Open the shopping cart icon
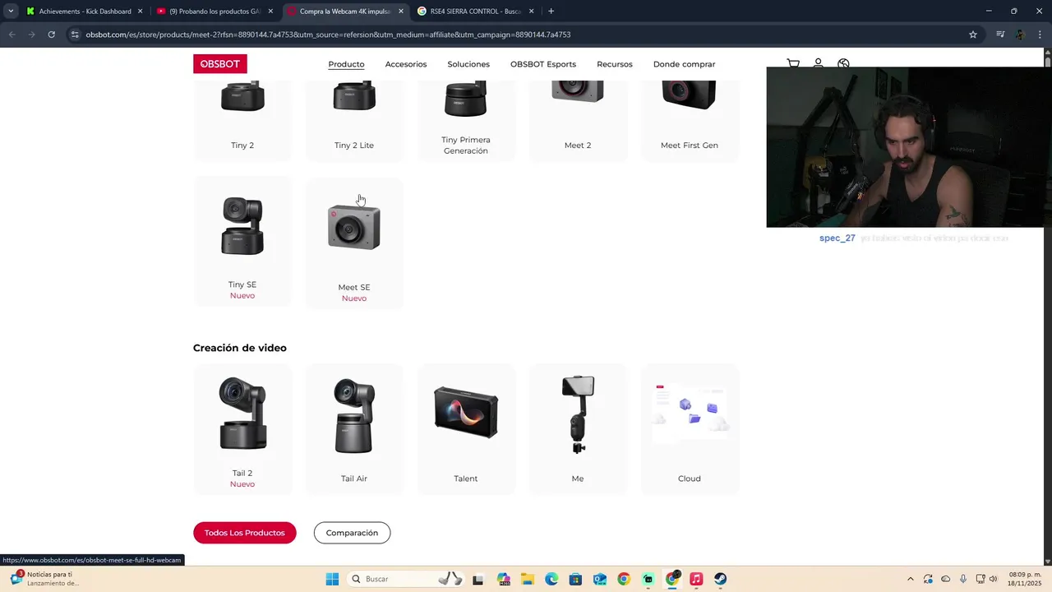Image resolution: width=1052 pixels, height=592 pixels. tap(793, 62)
